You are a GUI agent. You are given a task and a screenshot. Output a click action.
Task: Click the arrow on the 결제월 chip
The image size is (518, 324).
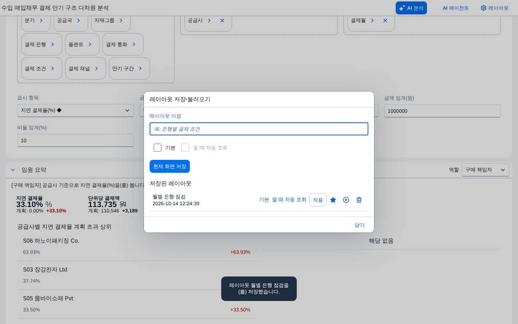click(372, 20)
